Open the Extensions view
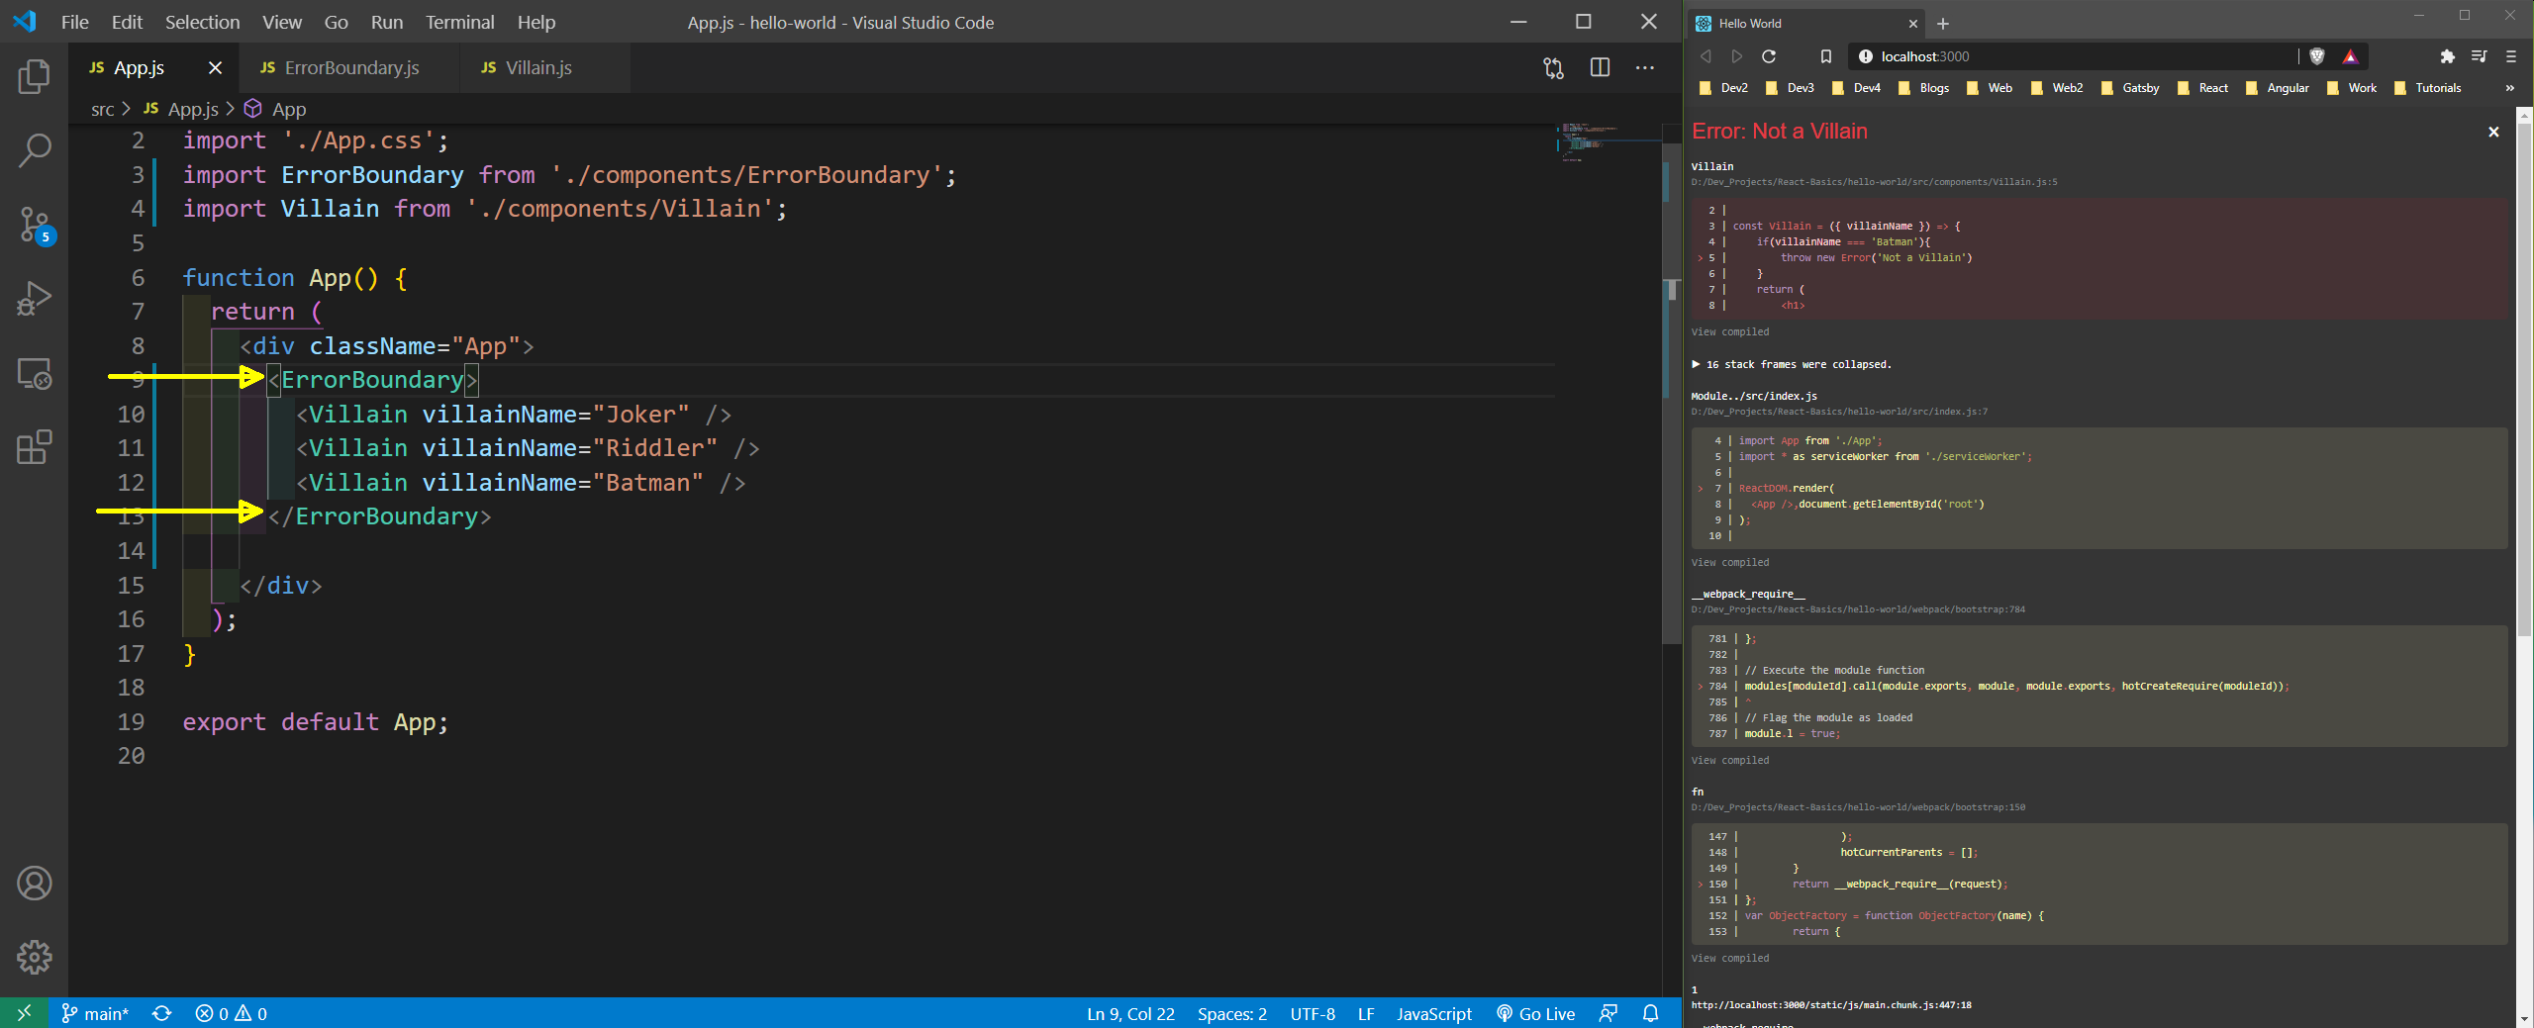Viewport: 2534px width, 1028px height. [x=34, y=447]
